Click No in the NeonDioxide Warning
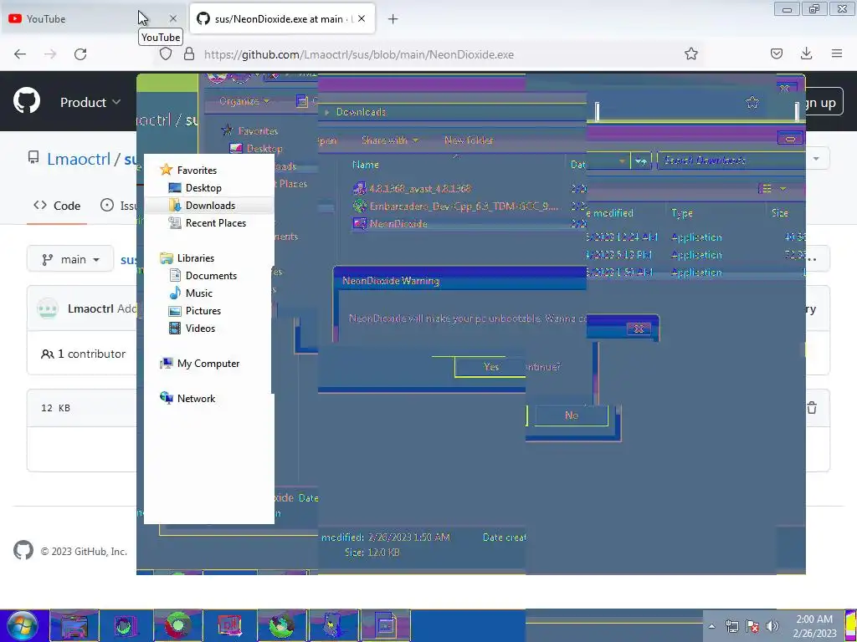The image size is (857, 642). 571,415
